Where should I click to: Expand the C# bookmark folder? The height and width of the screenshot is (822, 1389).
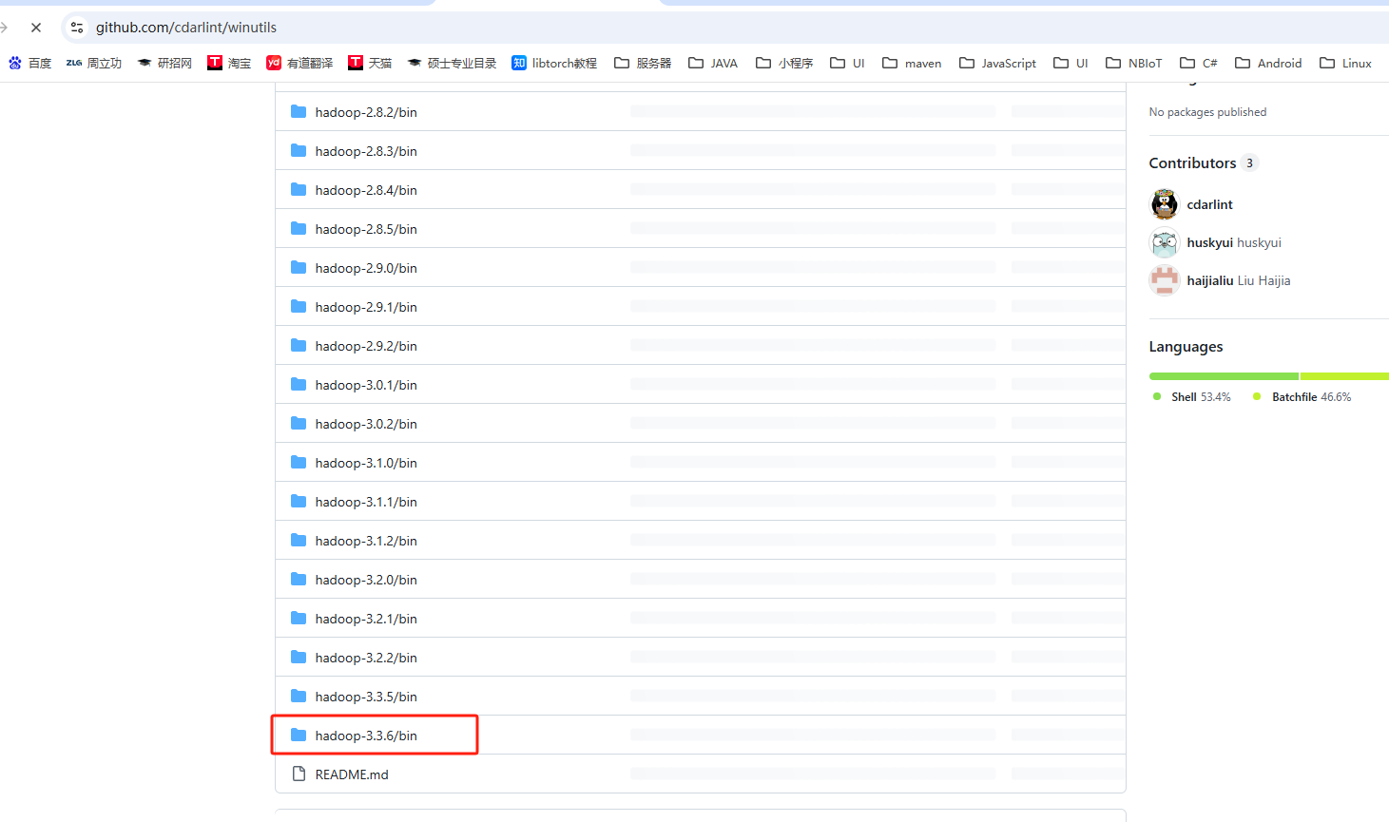[1198, 63]
